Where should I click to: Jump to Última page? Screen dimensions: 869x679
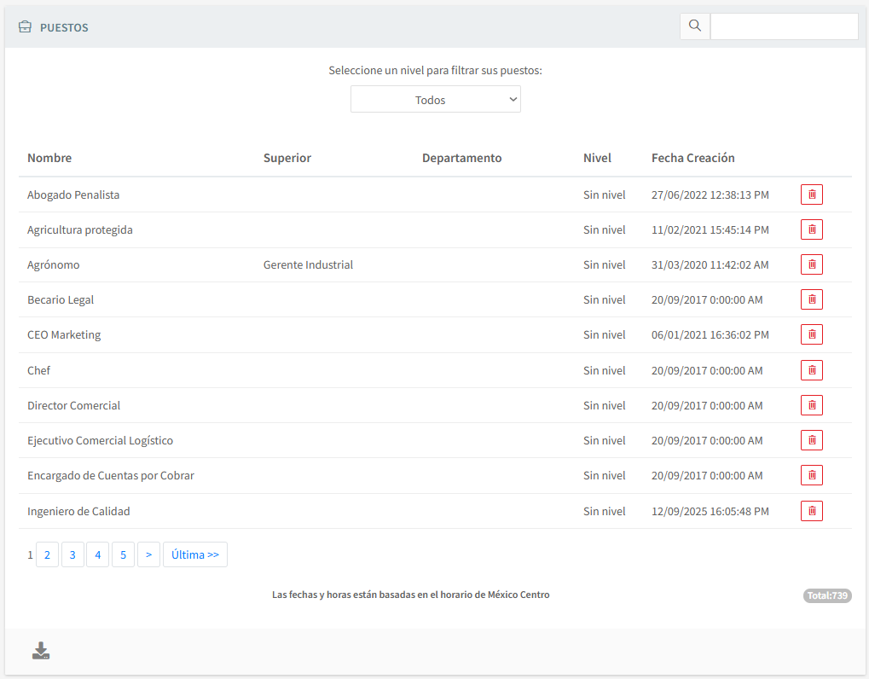pos(194,554)
